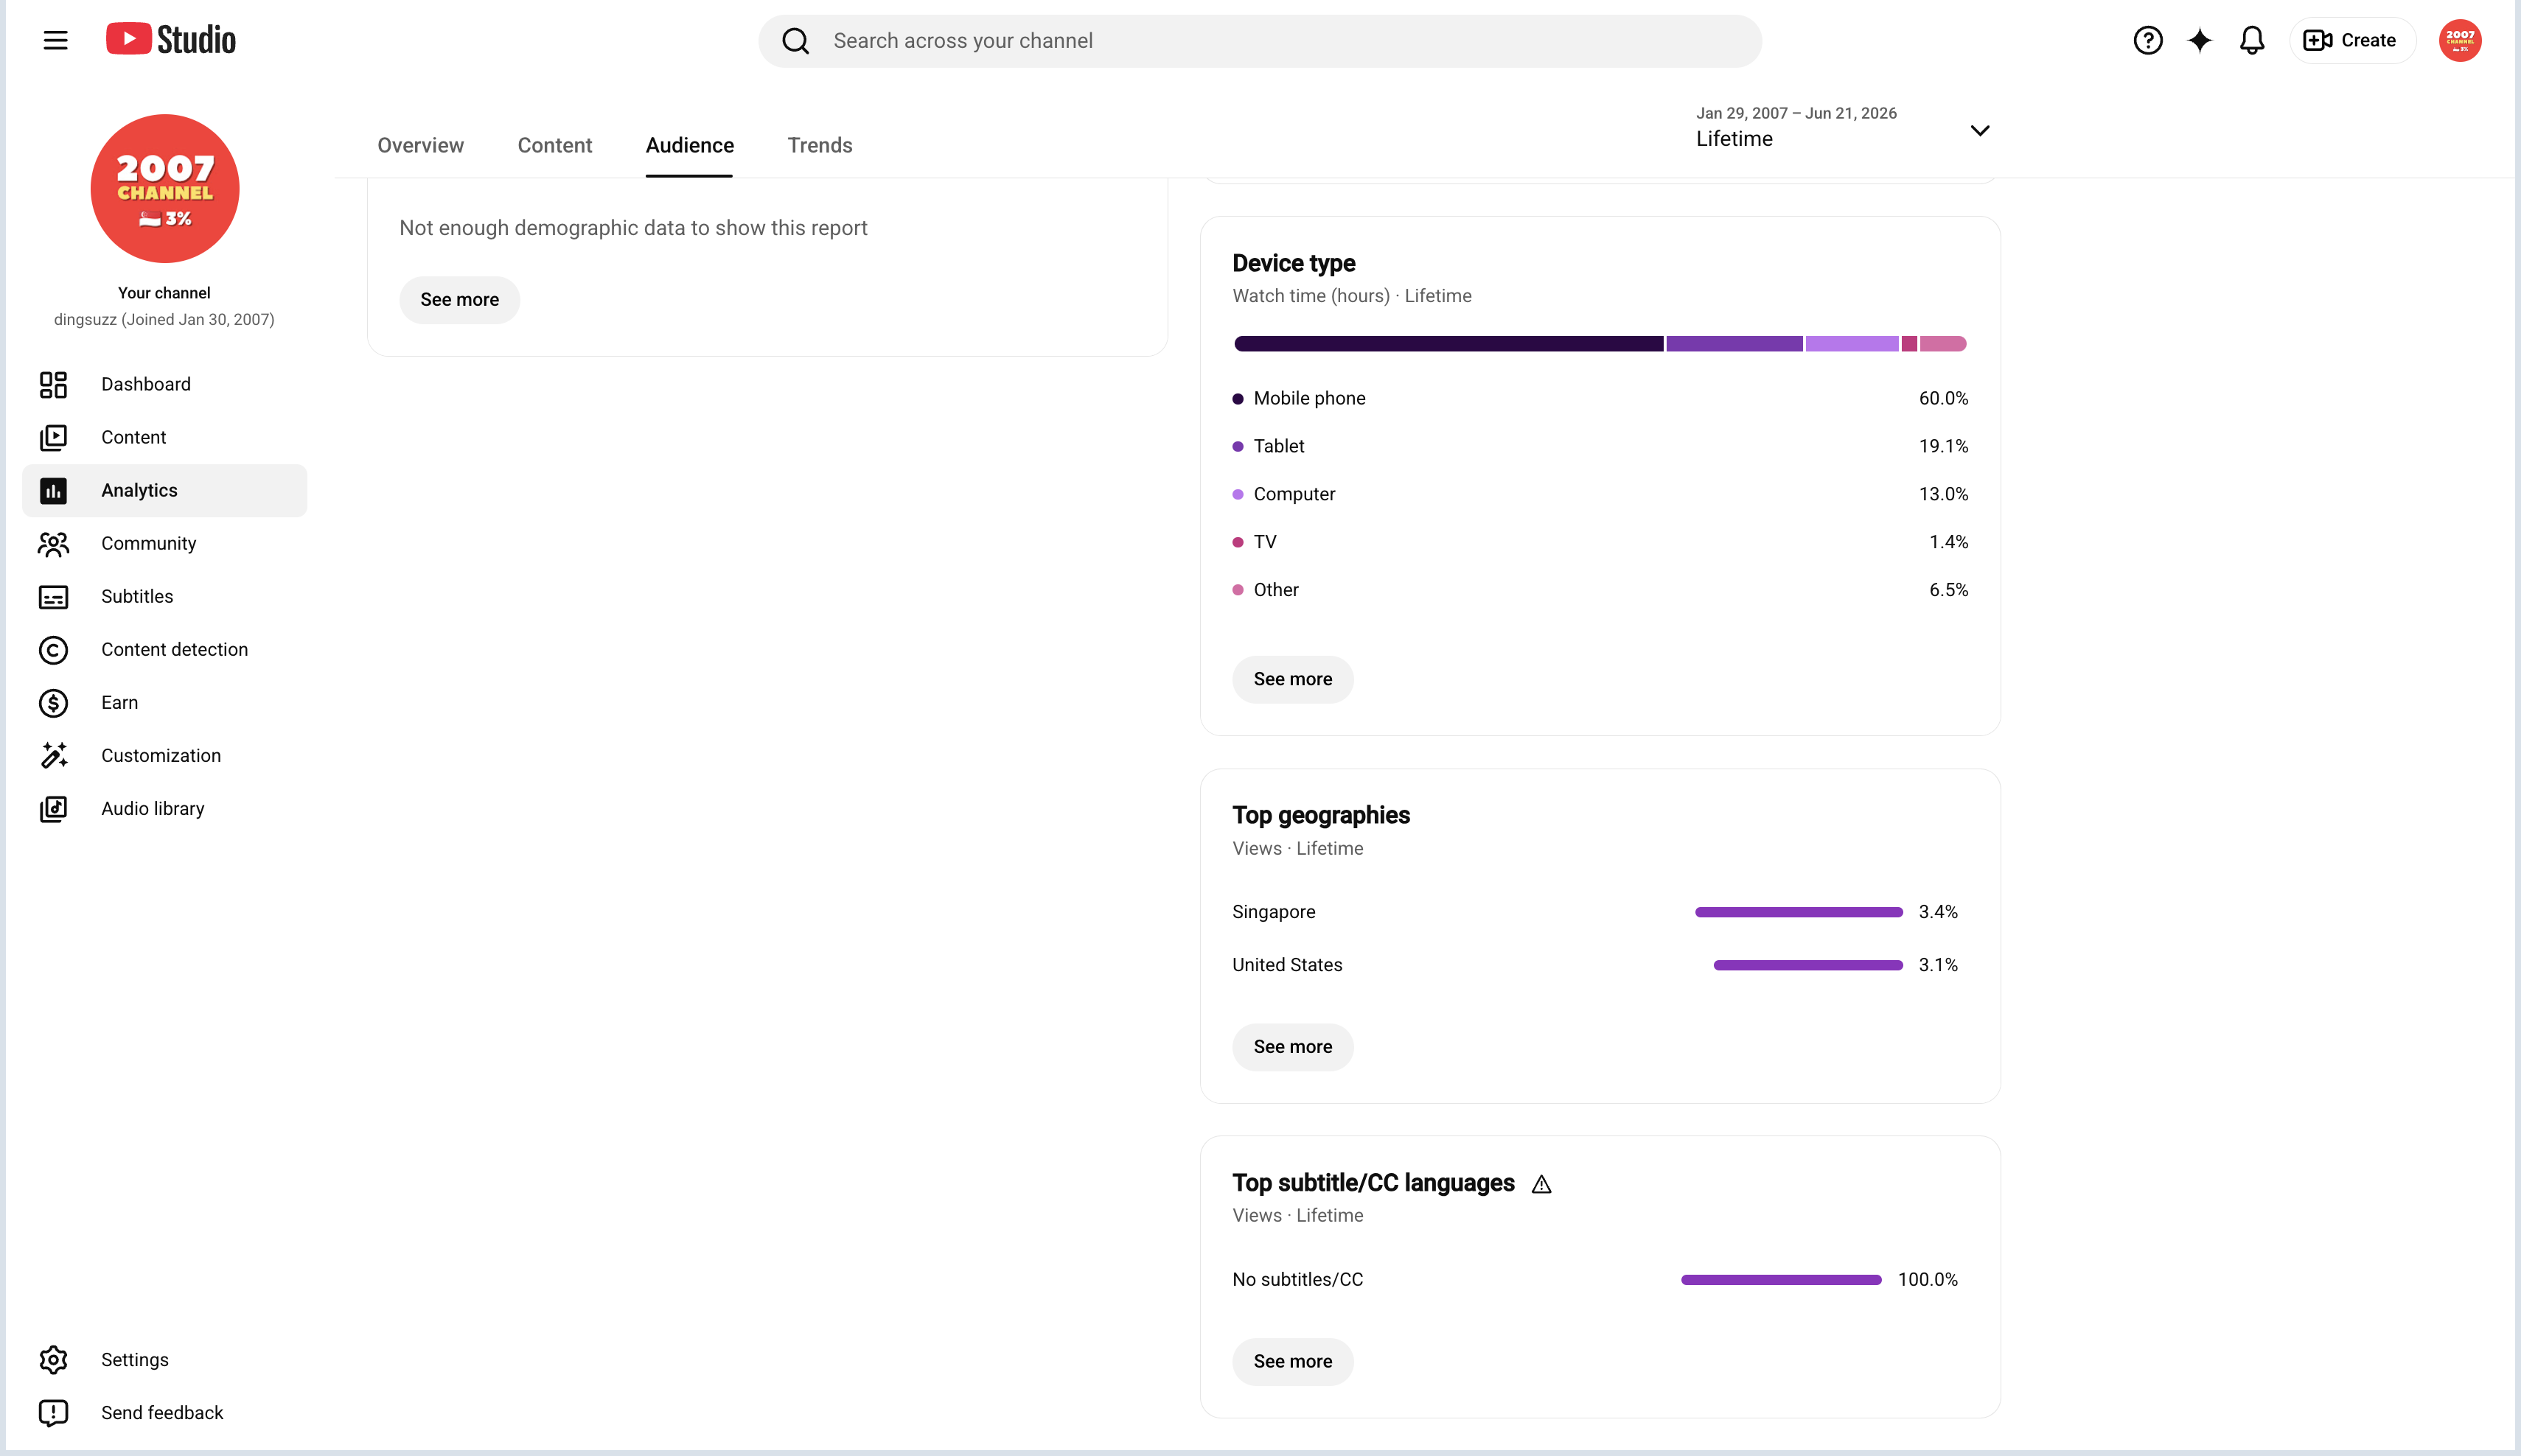
Task: Click the Singapore geography label
Action: [1274, 912]
